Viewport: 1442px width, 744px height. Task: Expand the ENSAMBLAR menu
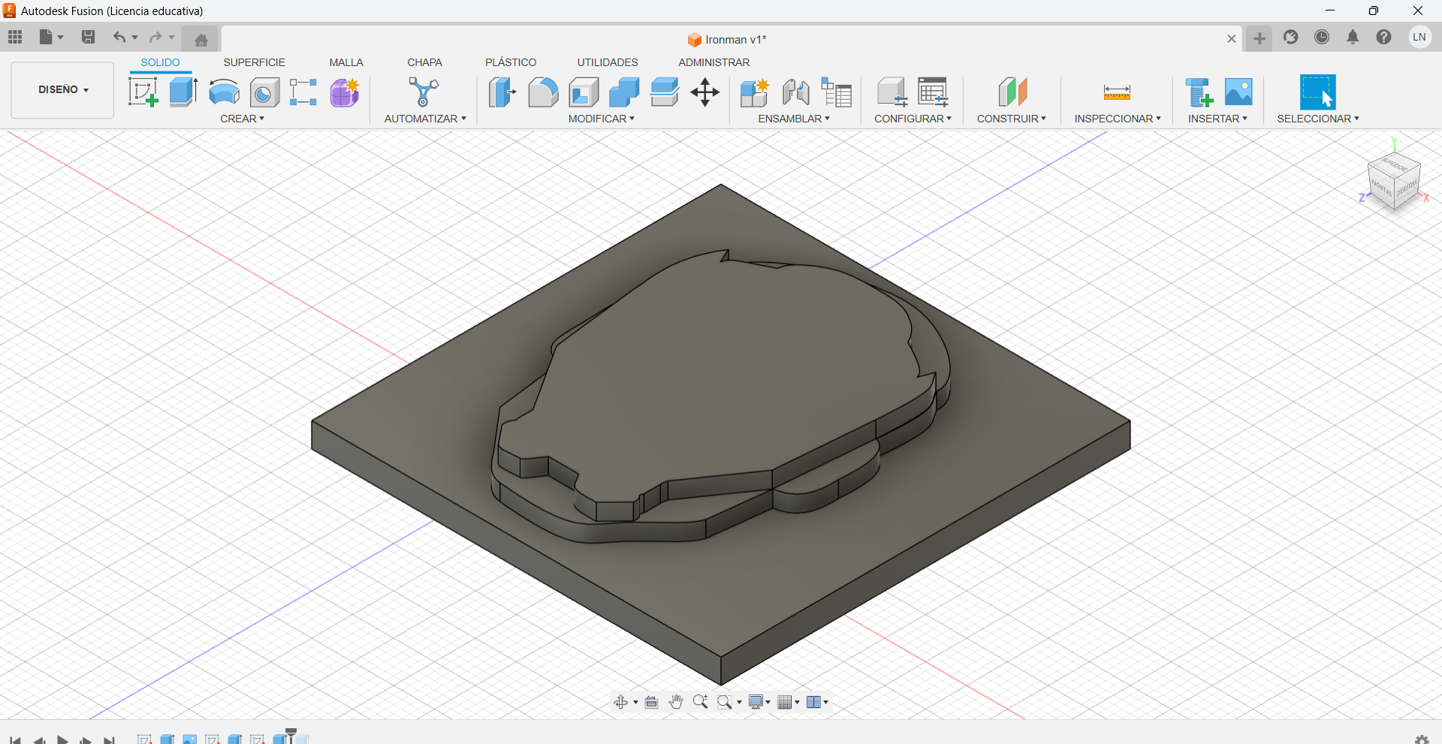pos(794,119)
